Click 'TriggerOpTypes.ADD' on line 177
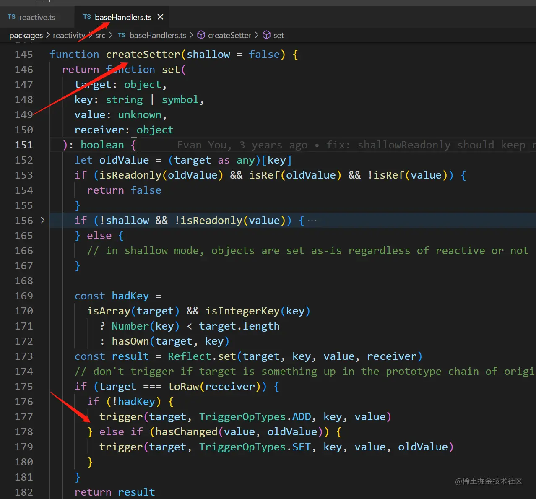 [x=255, y=417]
